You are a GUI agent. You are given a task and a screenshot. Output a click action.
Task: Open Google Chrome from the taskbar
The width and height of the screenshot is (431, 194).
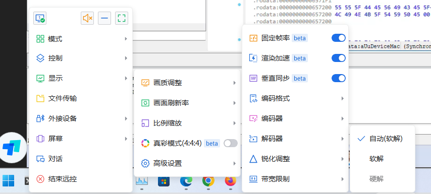coord(208,181)
